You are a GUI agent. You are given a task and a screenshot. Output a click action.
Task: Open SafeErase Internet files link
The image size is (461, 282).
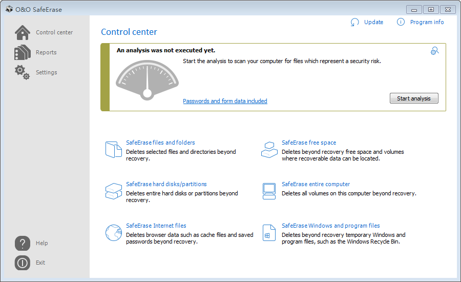pyautogui.click(x=156, y=226)
